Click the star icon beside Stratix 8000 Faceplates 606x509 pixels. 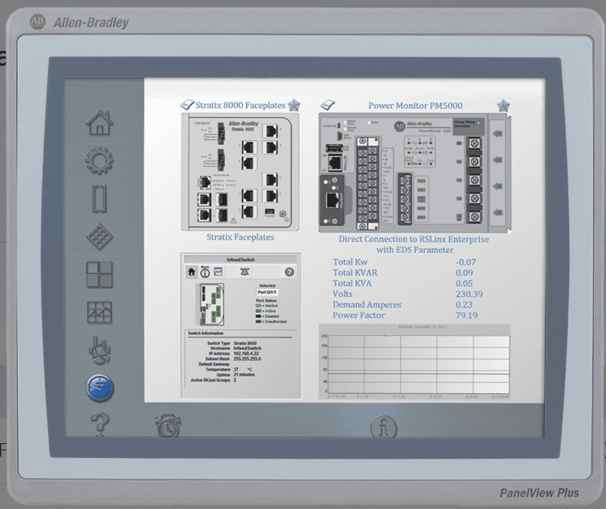(x=294, y=106)
